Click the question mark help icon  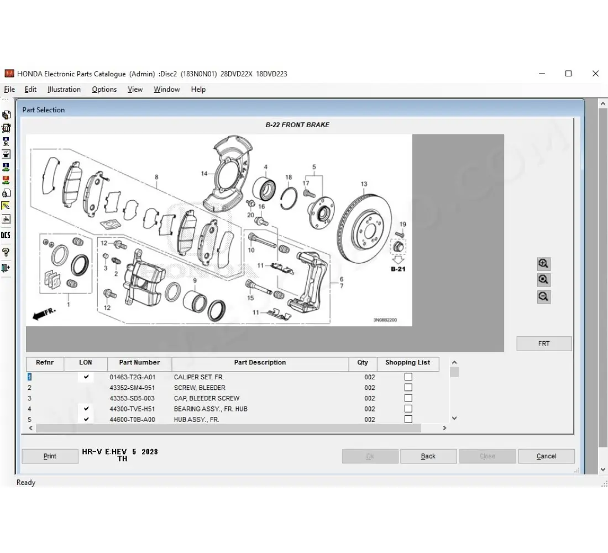pyautogui.click(x=6, y=252)
